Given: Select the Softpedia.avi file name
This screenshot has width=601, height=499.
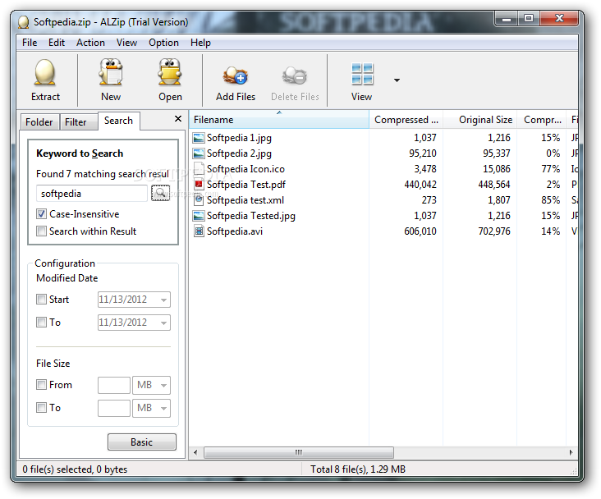Looking at the screenshot, I should point(235,231).
